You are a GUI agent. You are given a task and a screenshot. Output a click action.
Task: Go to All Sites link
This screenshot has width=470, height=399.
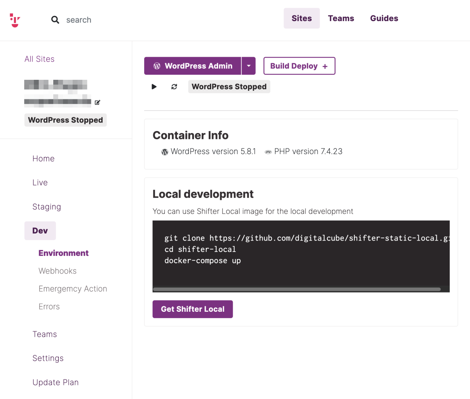[40, 59]
